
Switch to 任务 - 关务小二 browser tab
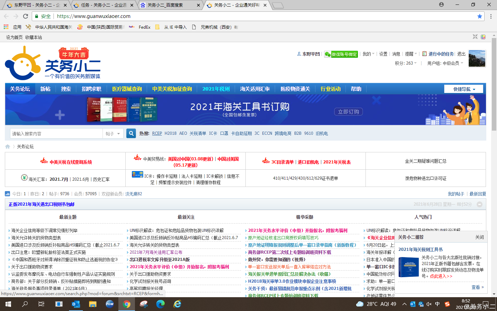(104, 5)
